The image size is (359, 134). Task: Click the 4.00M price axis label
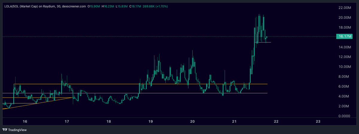point(345,96)
